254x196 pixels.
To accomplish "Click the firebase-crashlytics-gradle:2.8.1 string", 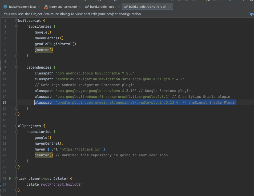I will tap(113, 97).
